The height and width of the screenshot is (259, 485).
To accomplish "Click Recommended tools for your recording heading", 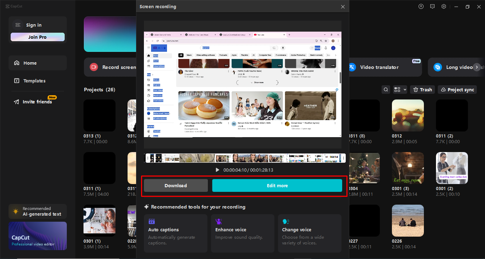I will [198, 207].
